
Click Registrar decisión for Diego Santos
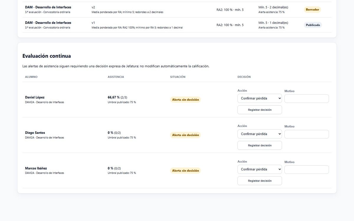[260, 145]
